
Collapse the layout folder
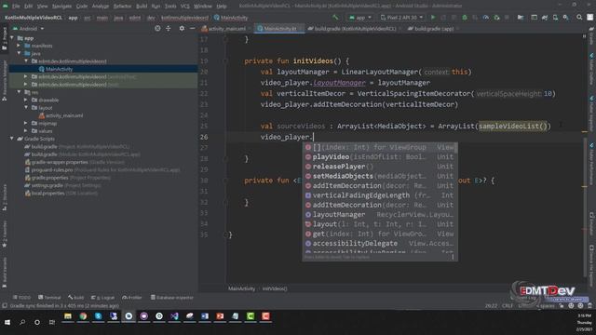[26, 108]
